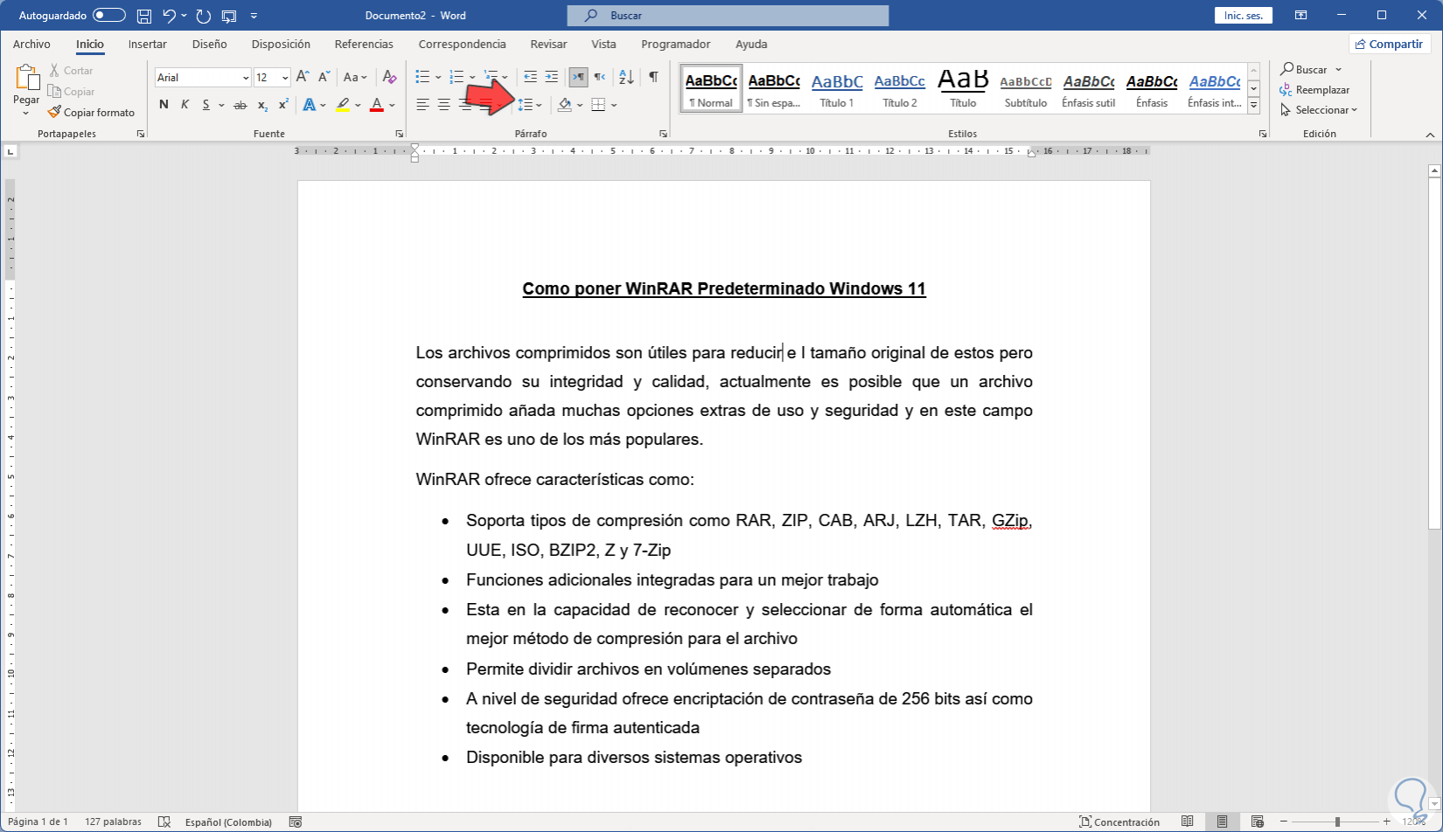Click the spelling check icon in the status bar
The image size is (1443, 832).
coord(164,822)
